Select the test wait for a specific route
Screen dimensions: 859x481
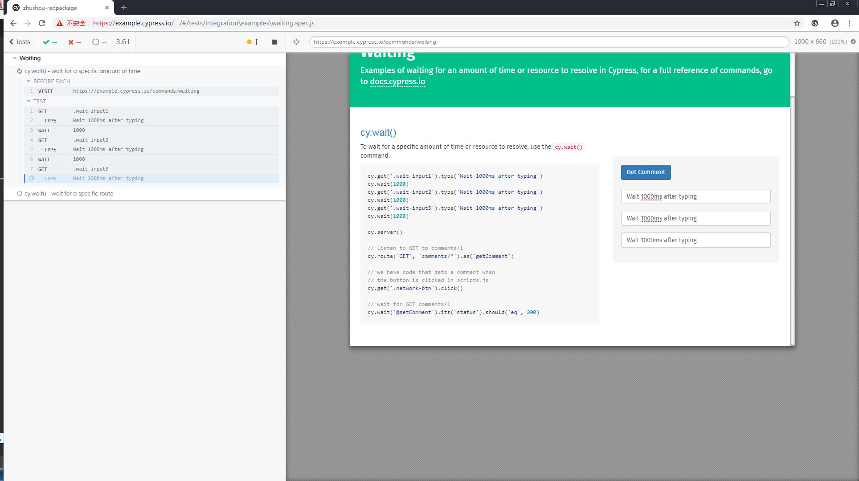point(69,194)
